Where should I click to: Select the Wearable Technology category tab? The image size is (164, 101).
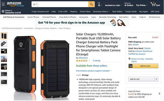coord(108,17)
